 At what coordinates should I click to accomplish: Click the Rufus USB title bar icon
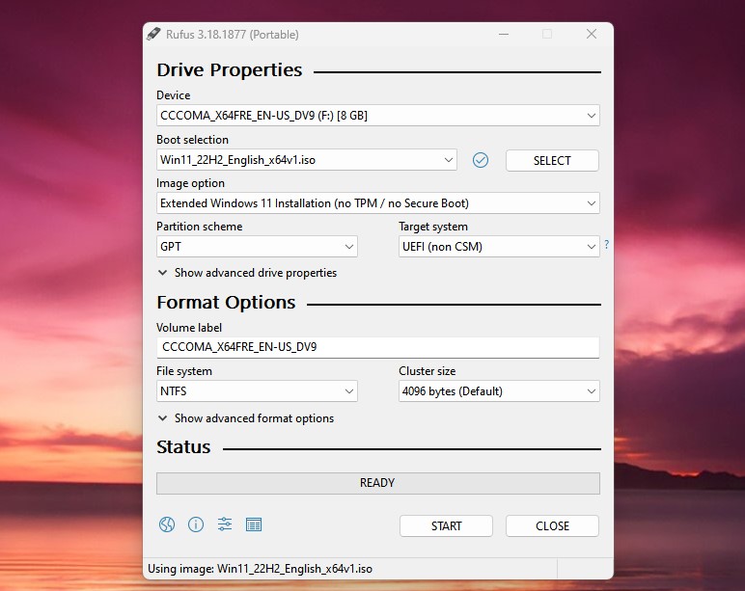click(153, 34)
